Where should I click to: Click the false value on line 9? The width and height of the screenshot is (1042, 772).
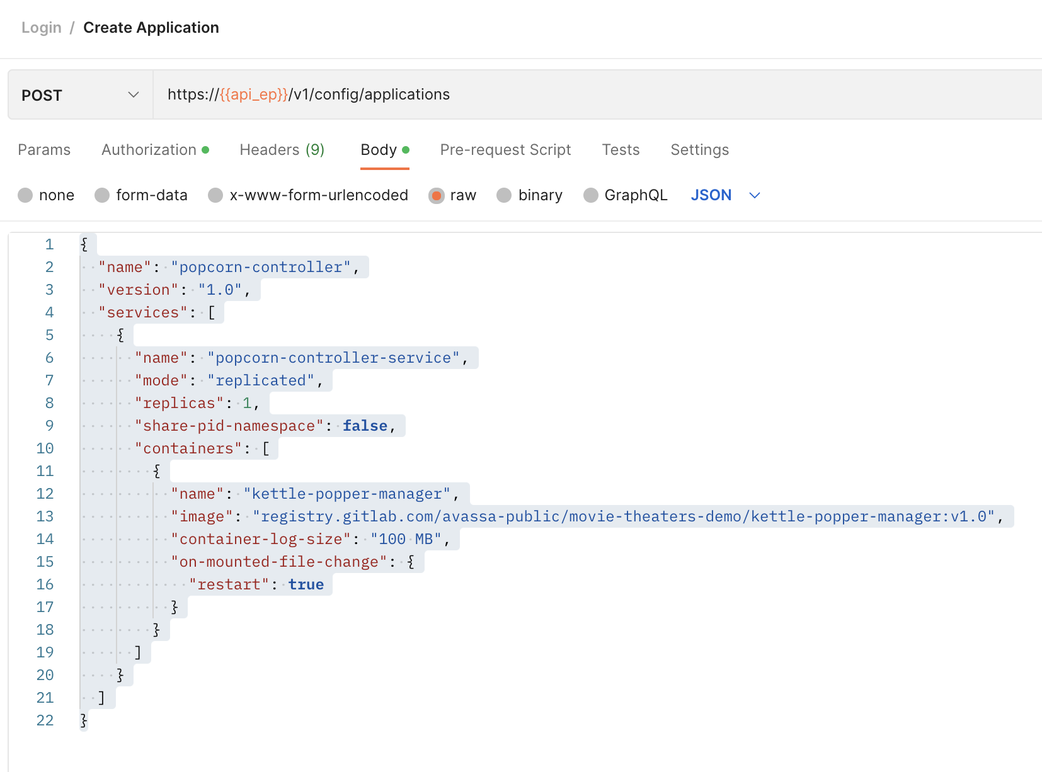click(365, 426)
